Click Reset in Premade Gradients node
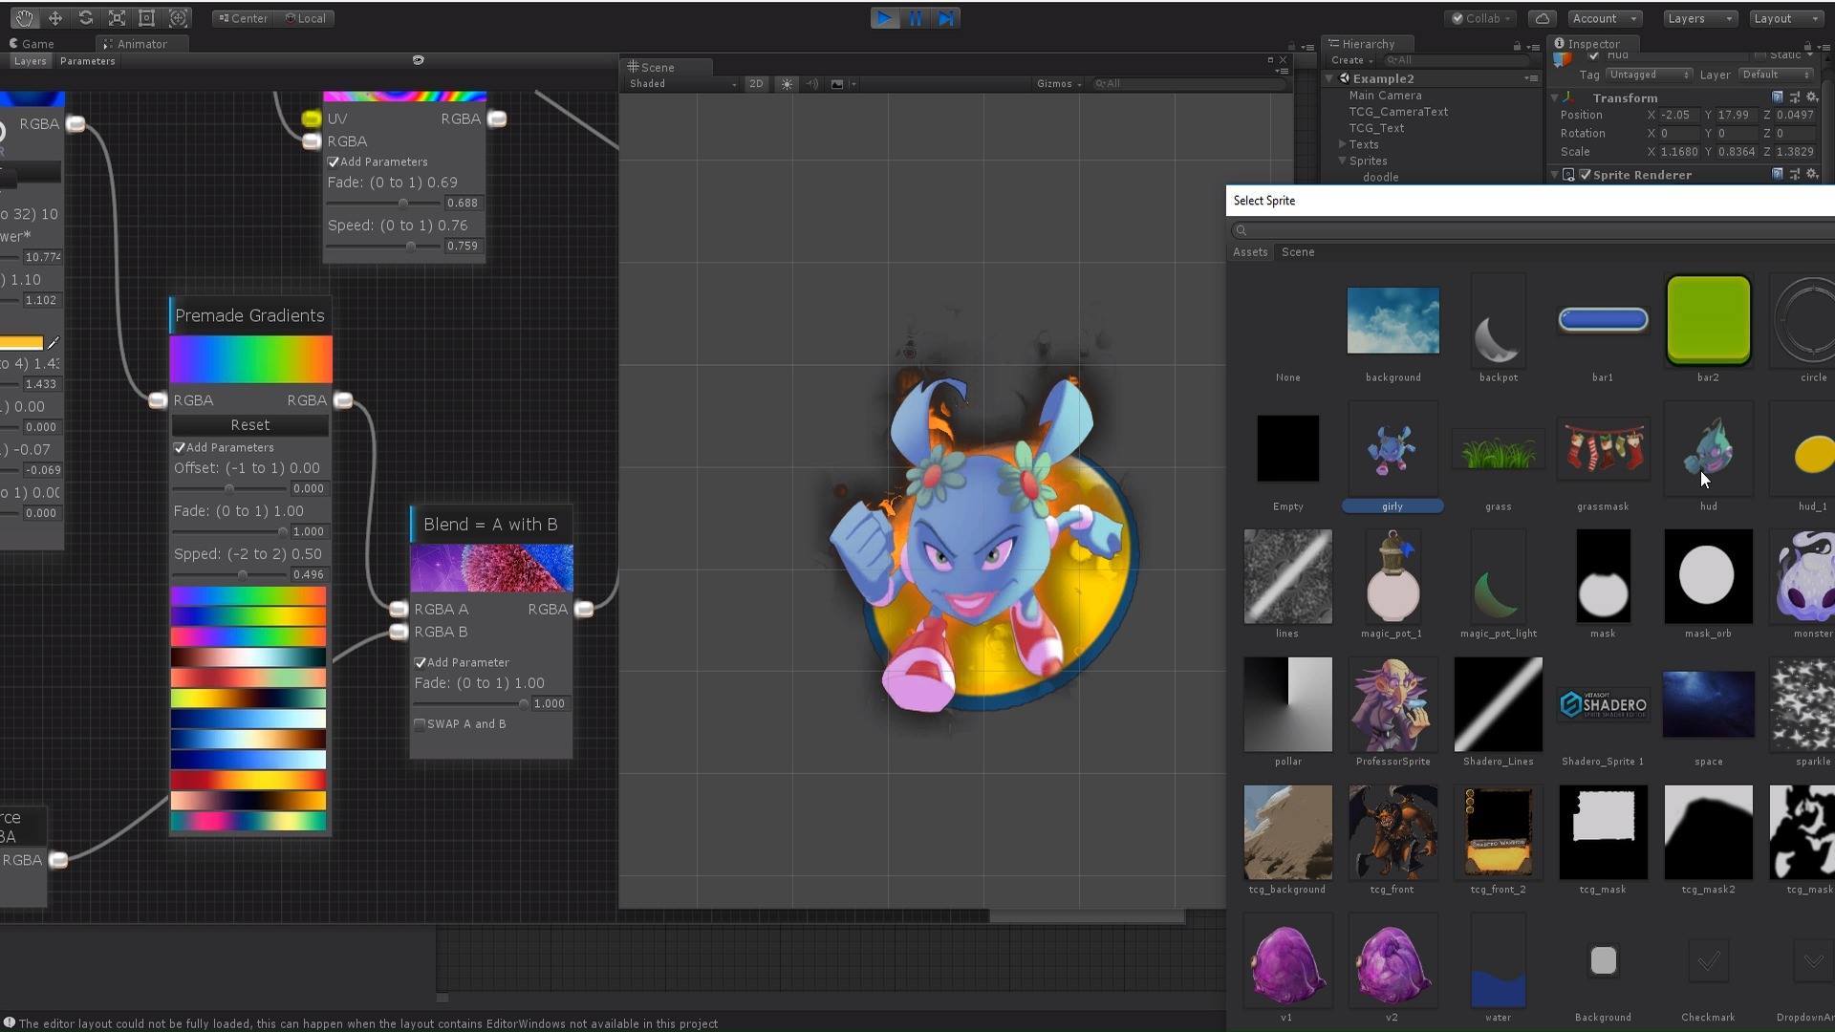1835x1032 pixels. click(250, 425)
